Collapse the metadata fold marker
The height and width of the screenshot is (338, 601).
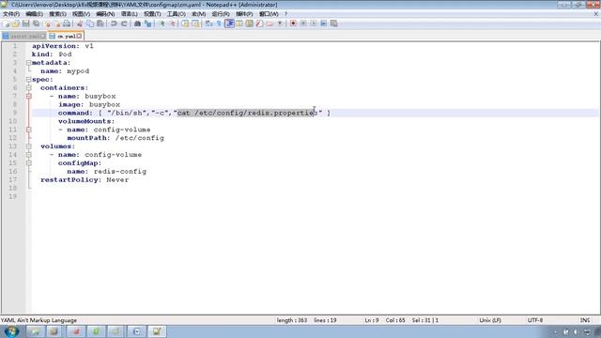[x=29, y=63]
